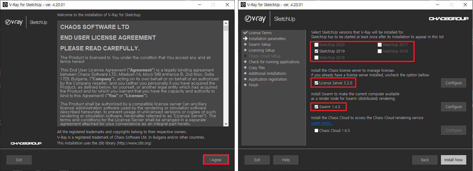Click the PLEASE READ CAREFULLY heading

(x=100, y=48)
